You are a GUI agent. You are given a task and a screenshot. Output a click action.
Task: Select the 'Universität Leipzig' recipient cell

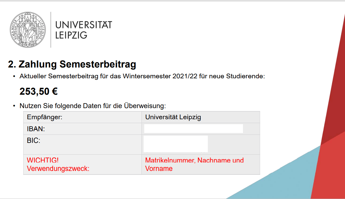[201, 117]
